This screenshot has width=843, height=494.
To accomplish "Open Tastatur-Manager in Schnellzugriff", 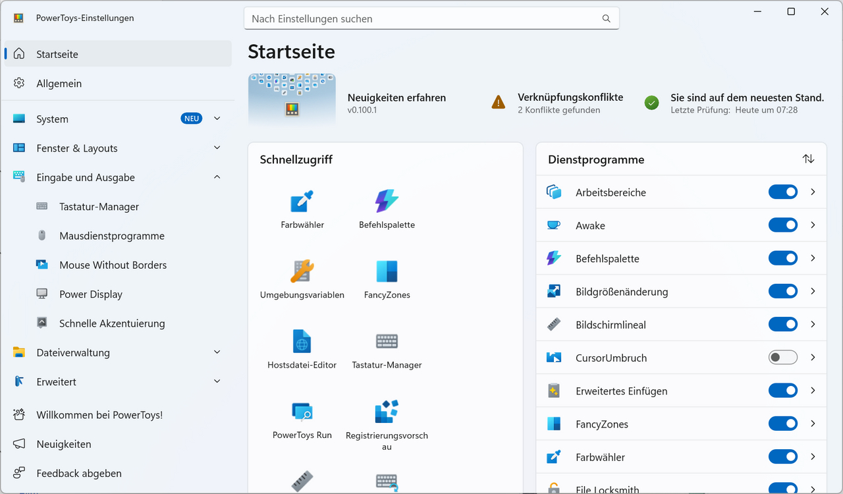I will point(387,341).
